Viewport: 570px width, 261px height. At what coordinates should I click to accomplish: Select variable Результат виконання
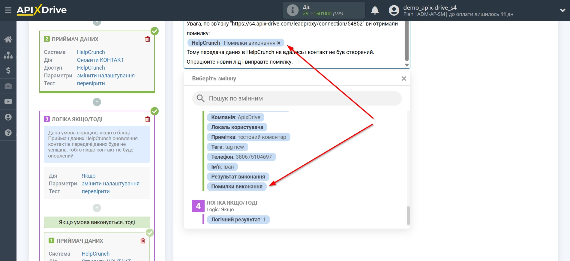[x=238, y=177]
